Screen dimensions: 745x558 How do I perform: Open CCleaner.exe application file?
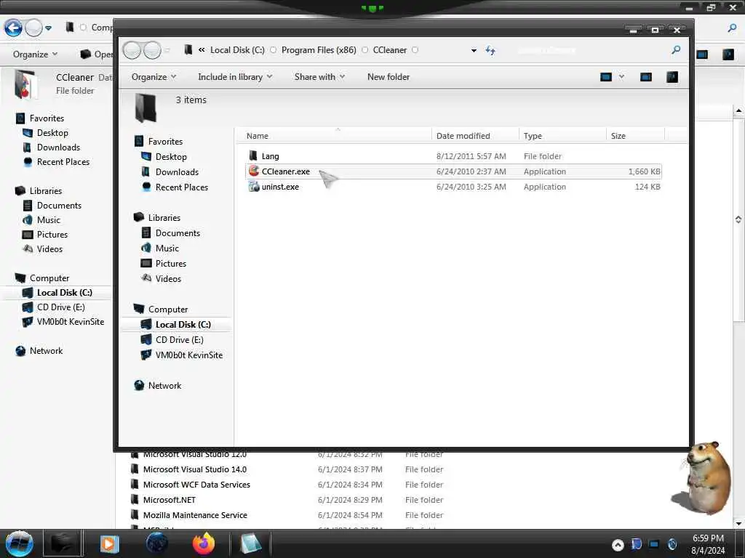point(453,171)
